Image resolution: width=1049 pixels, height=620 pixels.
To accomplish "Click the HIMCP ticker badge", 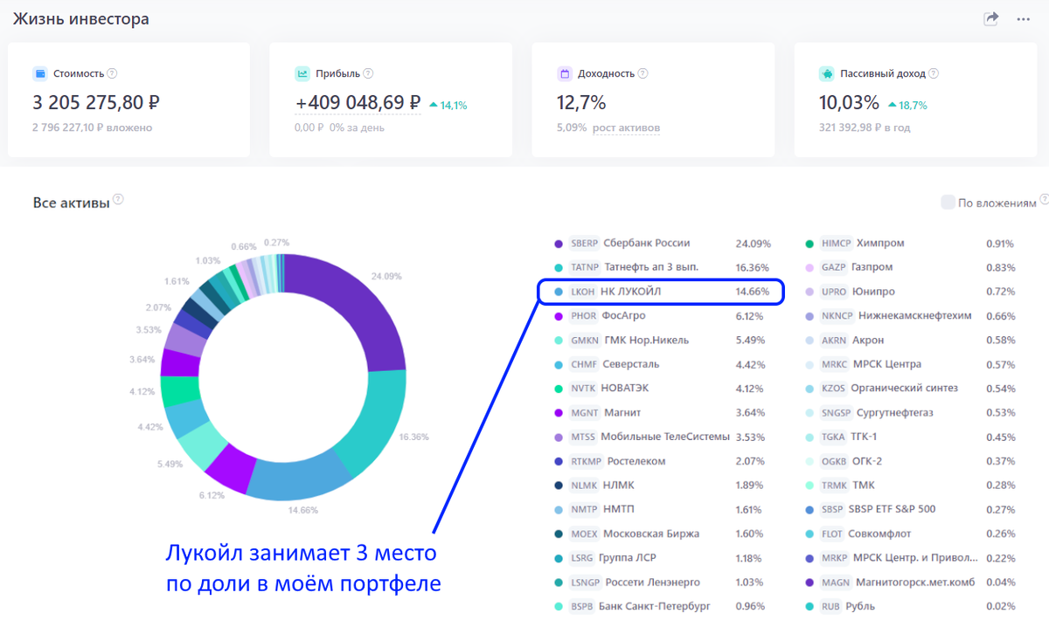I will pyautogui.click(x=836, y=244).
